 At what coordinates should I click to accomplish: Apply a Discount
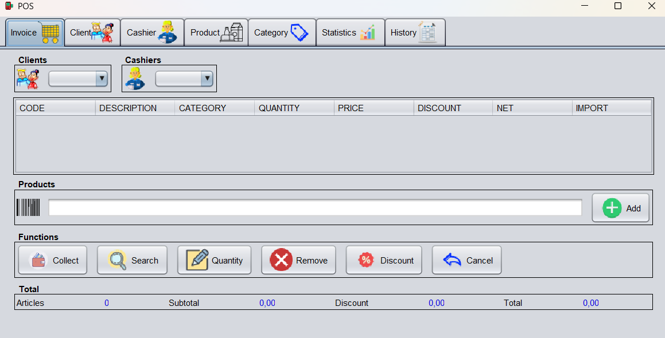384,260
